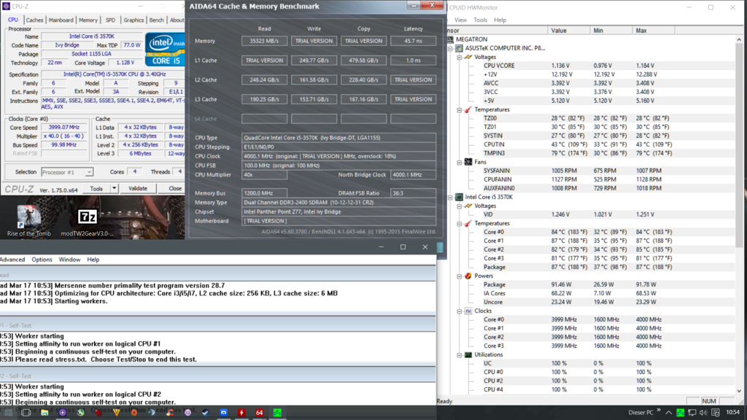
Task: Click the green Prime95 taskbar icon
Action: point(277,413)
